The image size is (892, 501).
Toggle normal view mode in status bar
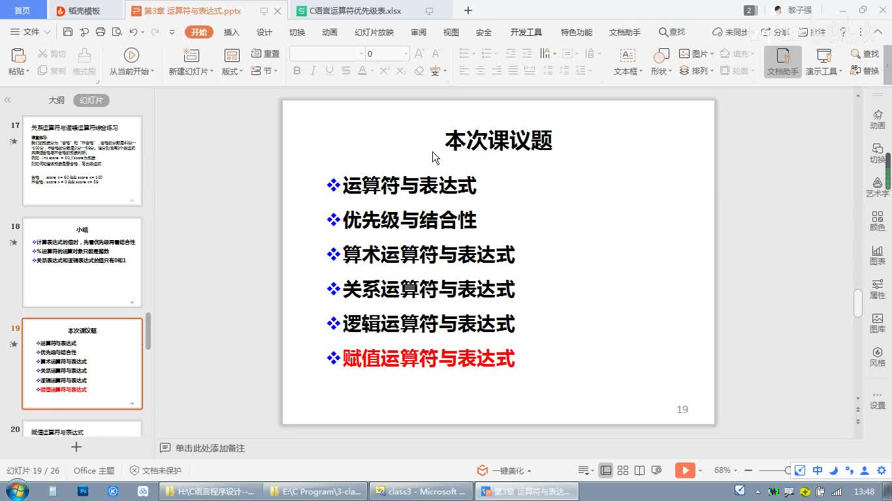tap(606, 470)
